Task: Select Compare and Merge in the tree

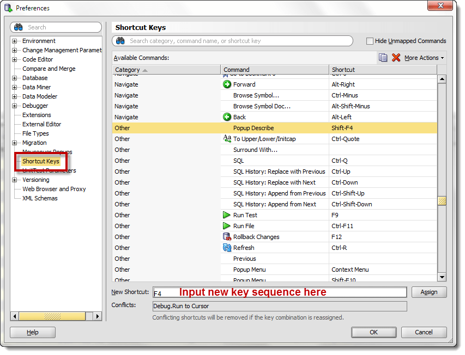Action: pos(49,69)
